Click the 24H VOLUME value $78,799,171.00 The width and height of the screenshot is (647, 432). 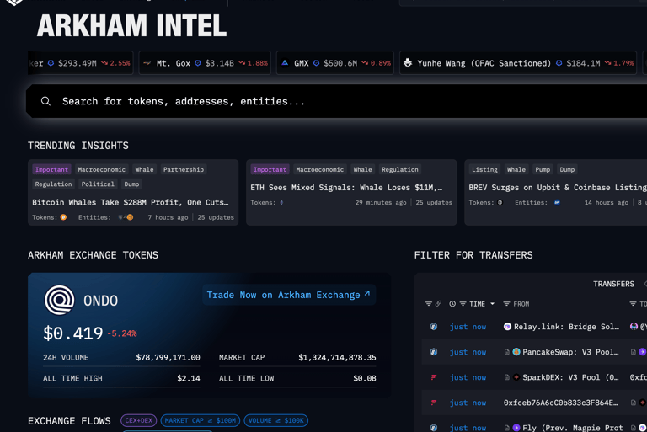[168, 357]
